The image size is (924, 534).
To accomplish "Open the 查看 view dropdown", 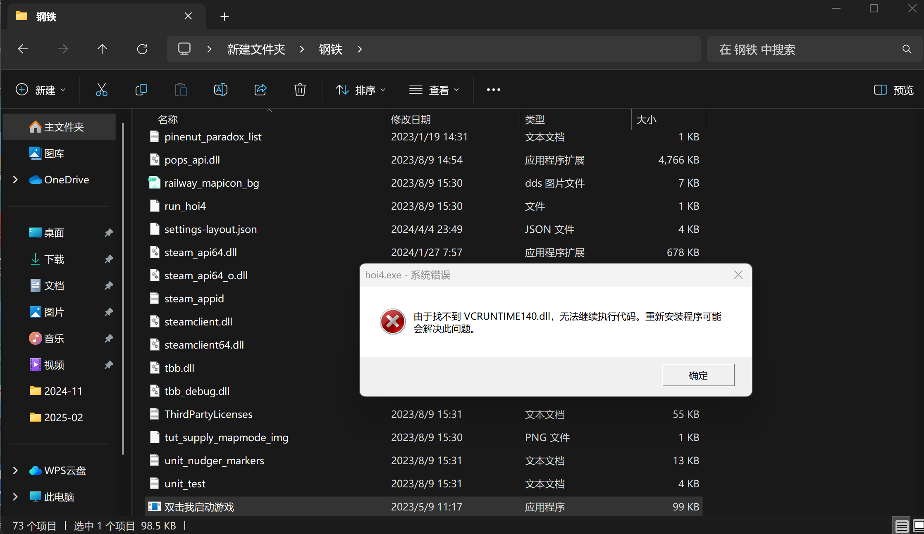I will 434,90.
